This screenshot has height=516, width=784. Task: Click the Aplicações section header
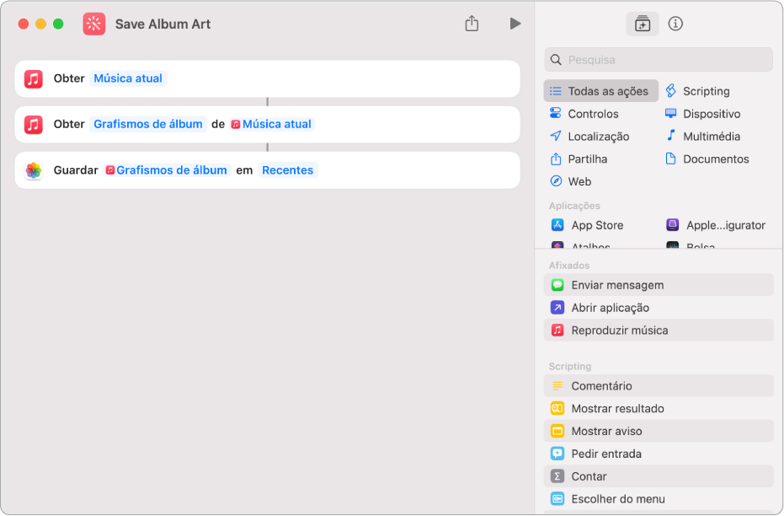coord(574,206)
